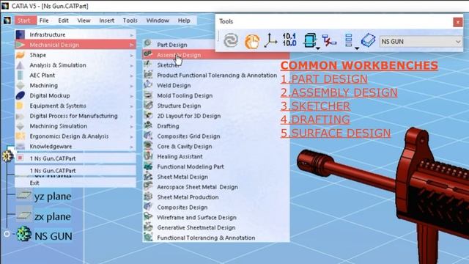The height and width of the screenshot is (264, 469).
Task: Select yz plane in specification tree
Action: (53, 197)
